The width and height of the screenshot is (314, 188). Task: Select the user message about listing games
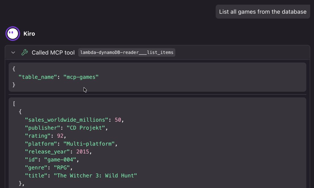[262, 12]
